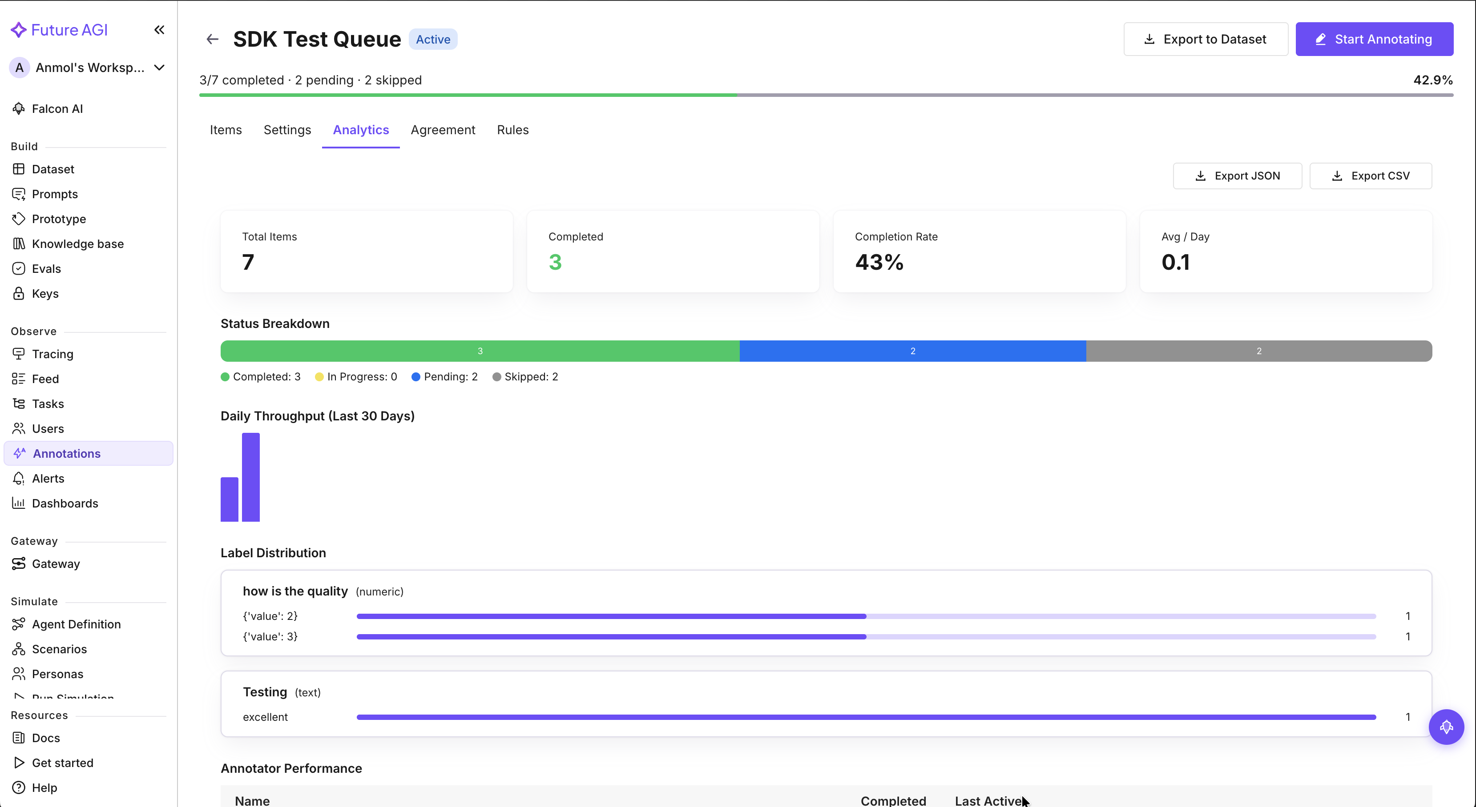Collapse the left sidebar
This screenshot has width=1476, height=807.
[x=159, y=30]
